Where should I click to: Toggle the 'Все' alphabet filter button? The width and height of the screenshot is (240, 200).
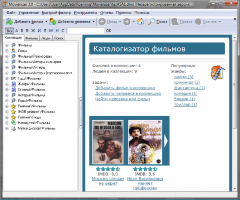click(9, 30)
